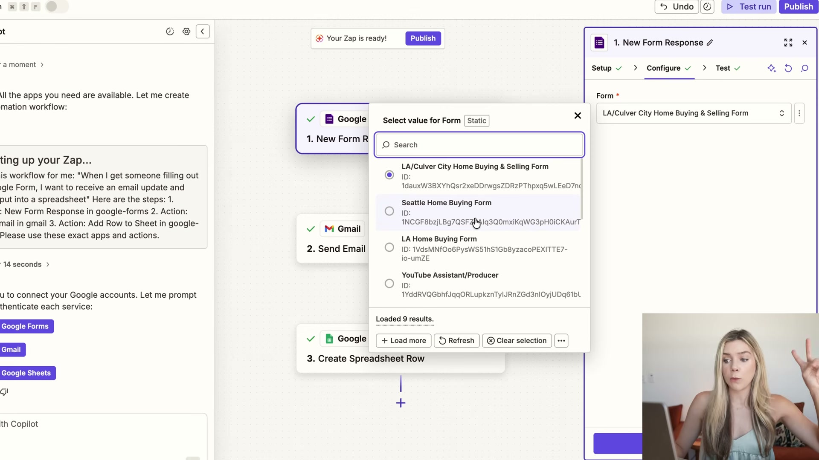Click the Undo button in top bar
The height and width of the screenshot is (460, 819).
click(x=677, y=7)
